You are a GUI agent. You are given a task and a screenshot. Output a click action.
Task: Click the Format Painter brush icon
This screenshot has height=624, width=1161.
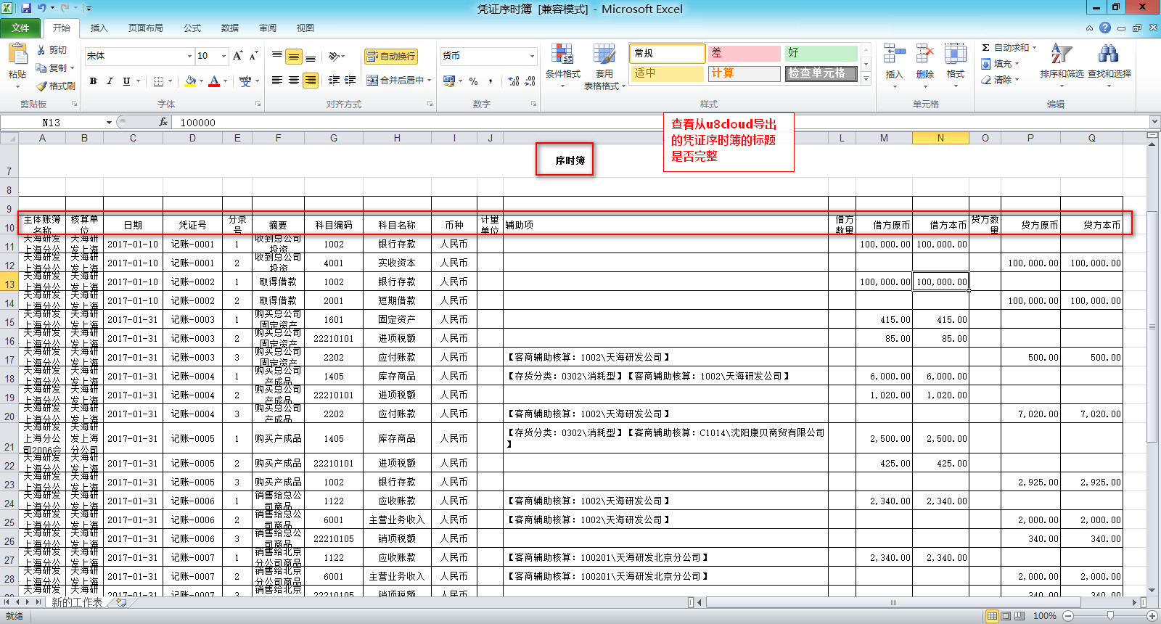(x=42, y=86)
